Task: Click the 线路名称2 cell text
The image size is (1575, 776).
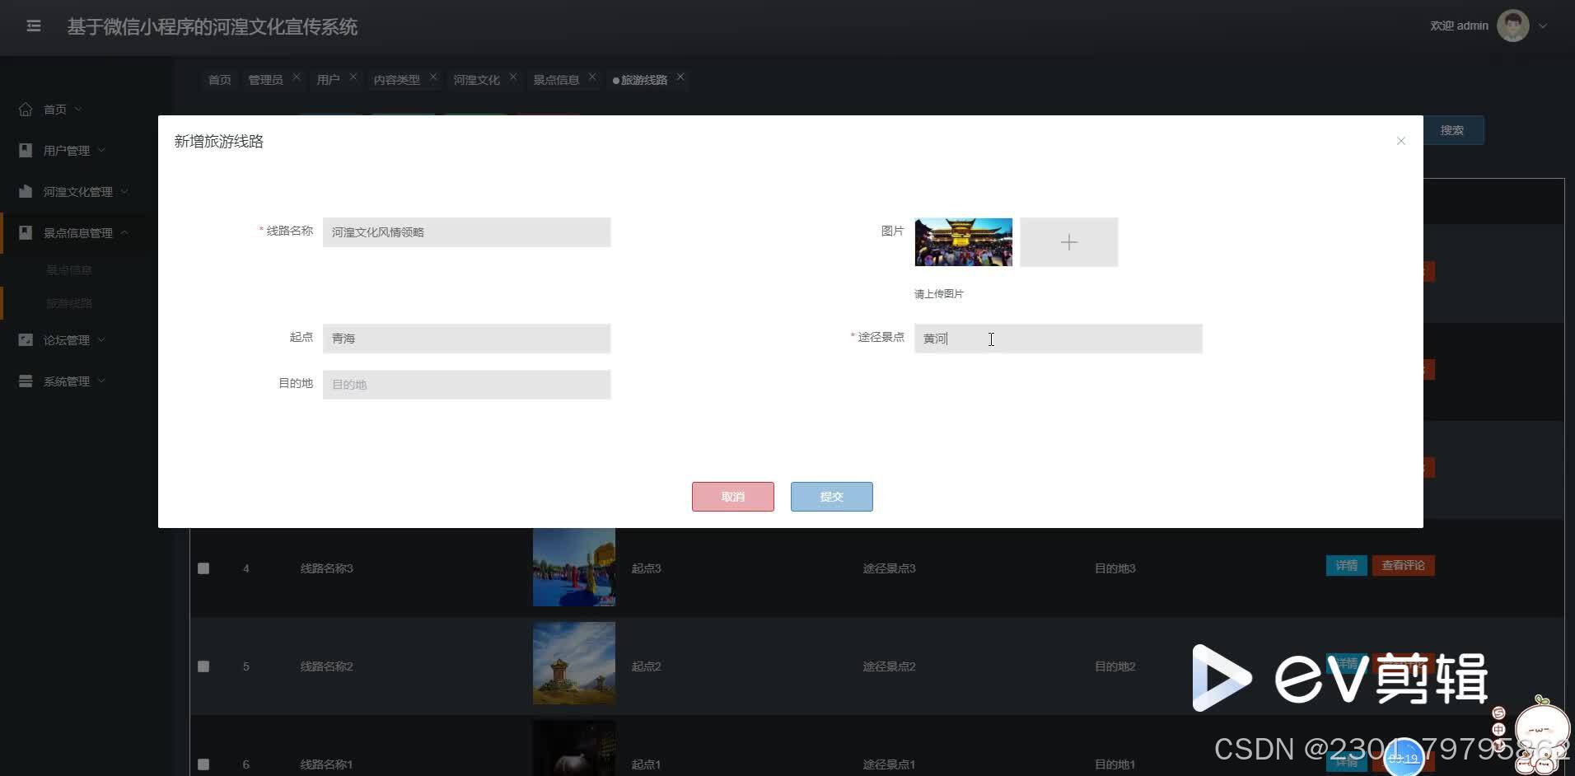Action: (326, 666)
